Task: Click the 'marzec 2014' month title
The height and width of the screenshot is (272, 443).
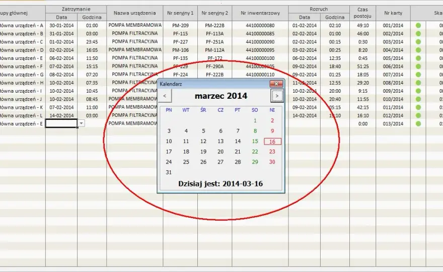Action: pyautogui.click(x=221, y=96)
